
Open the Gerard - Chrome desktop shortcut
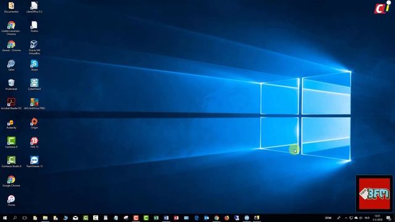[x=11, y=46]
